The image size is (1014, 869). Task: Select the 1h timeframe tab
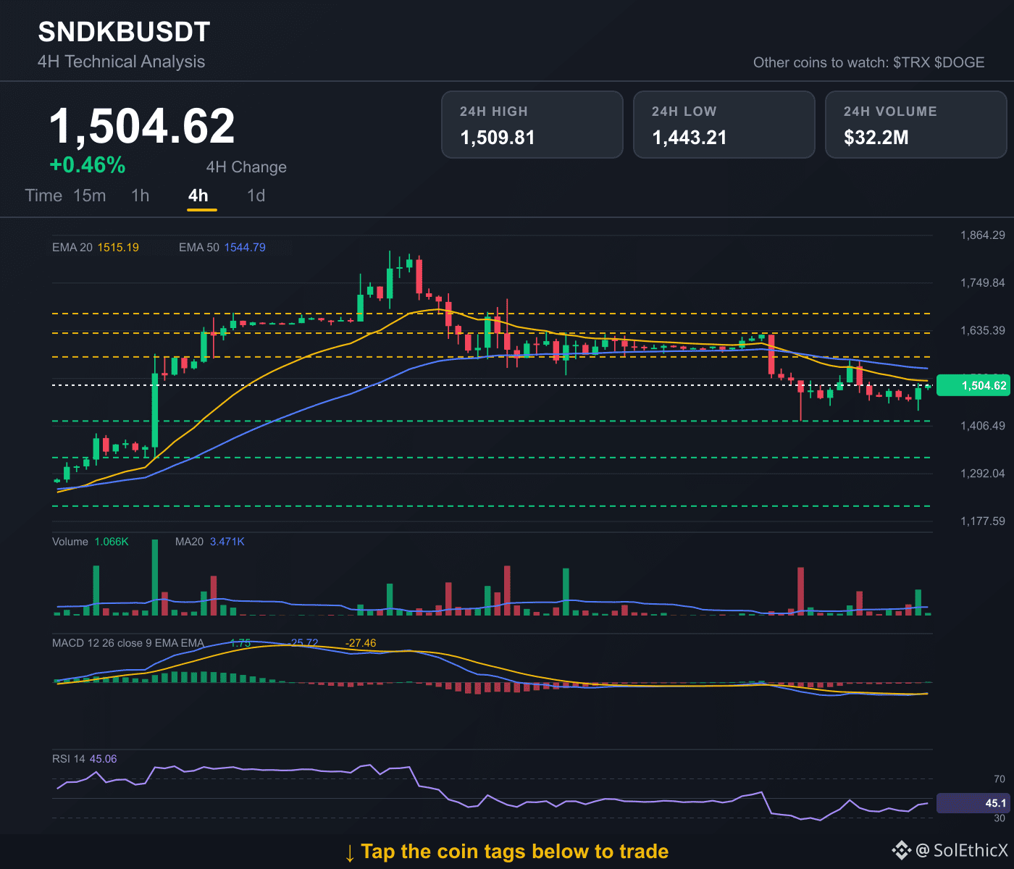[x=141, y=196]
